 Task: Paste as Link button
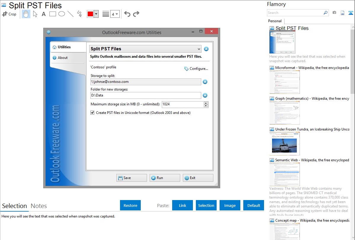(183, 205)
